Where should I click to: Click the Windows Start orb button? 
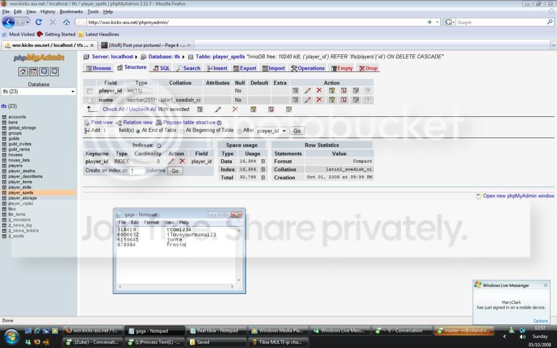11,335
